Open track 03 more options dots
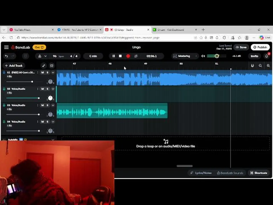This screenshot has width=273, height=205. (x=38, y=105)
